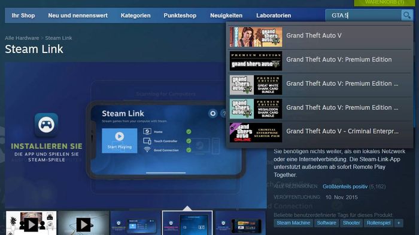Click the Steam Link page title

tap(34, 50)
